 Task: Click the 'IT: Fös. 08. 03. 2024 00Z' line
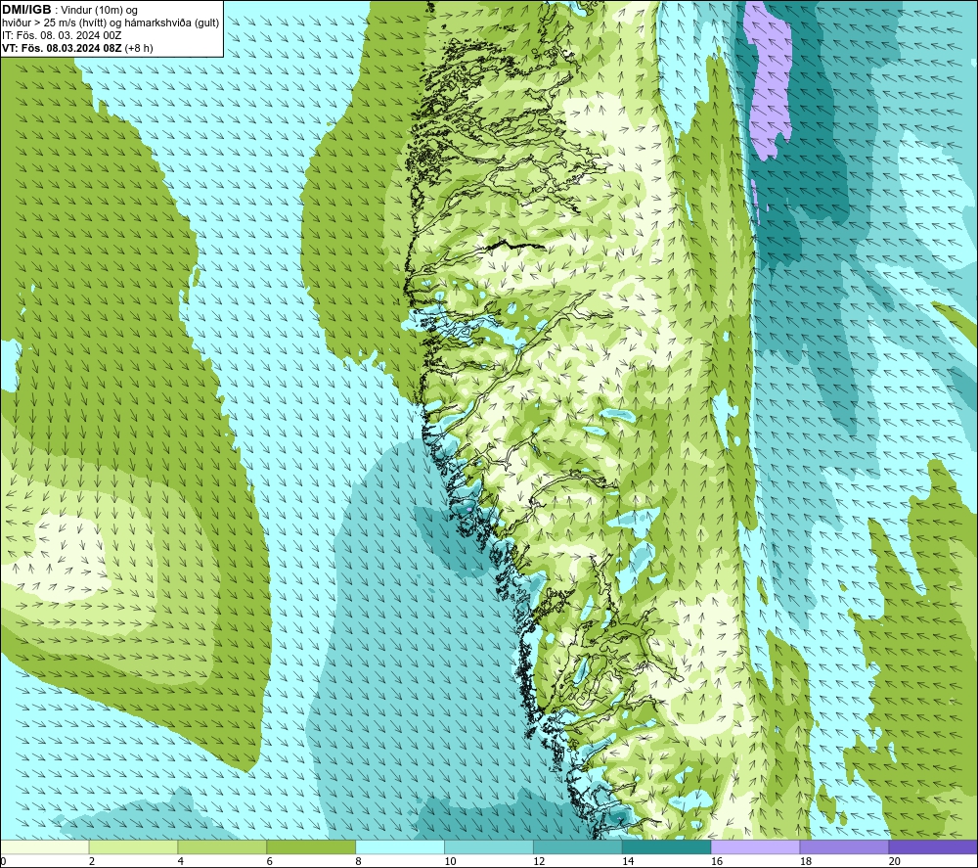coord(62,35)
